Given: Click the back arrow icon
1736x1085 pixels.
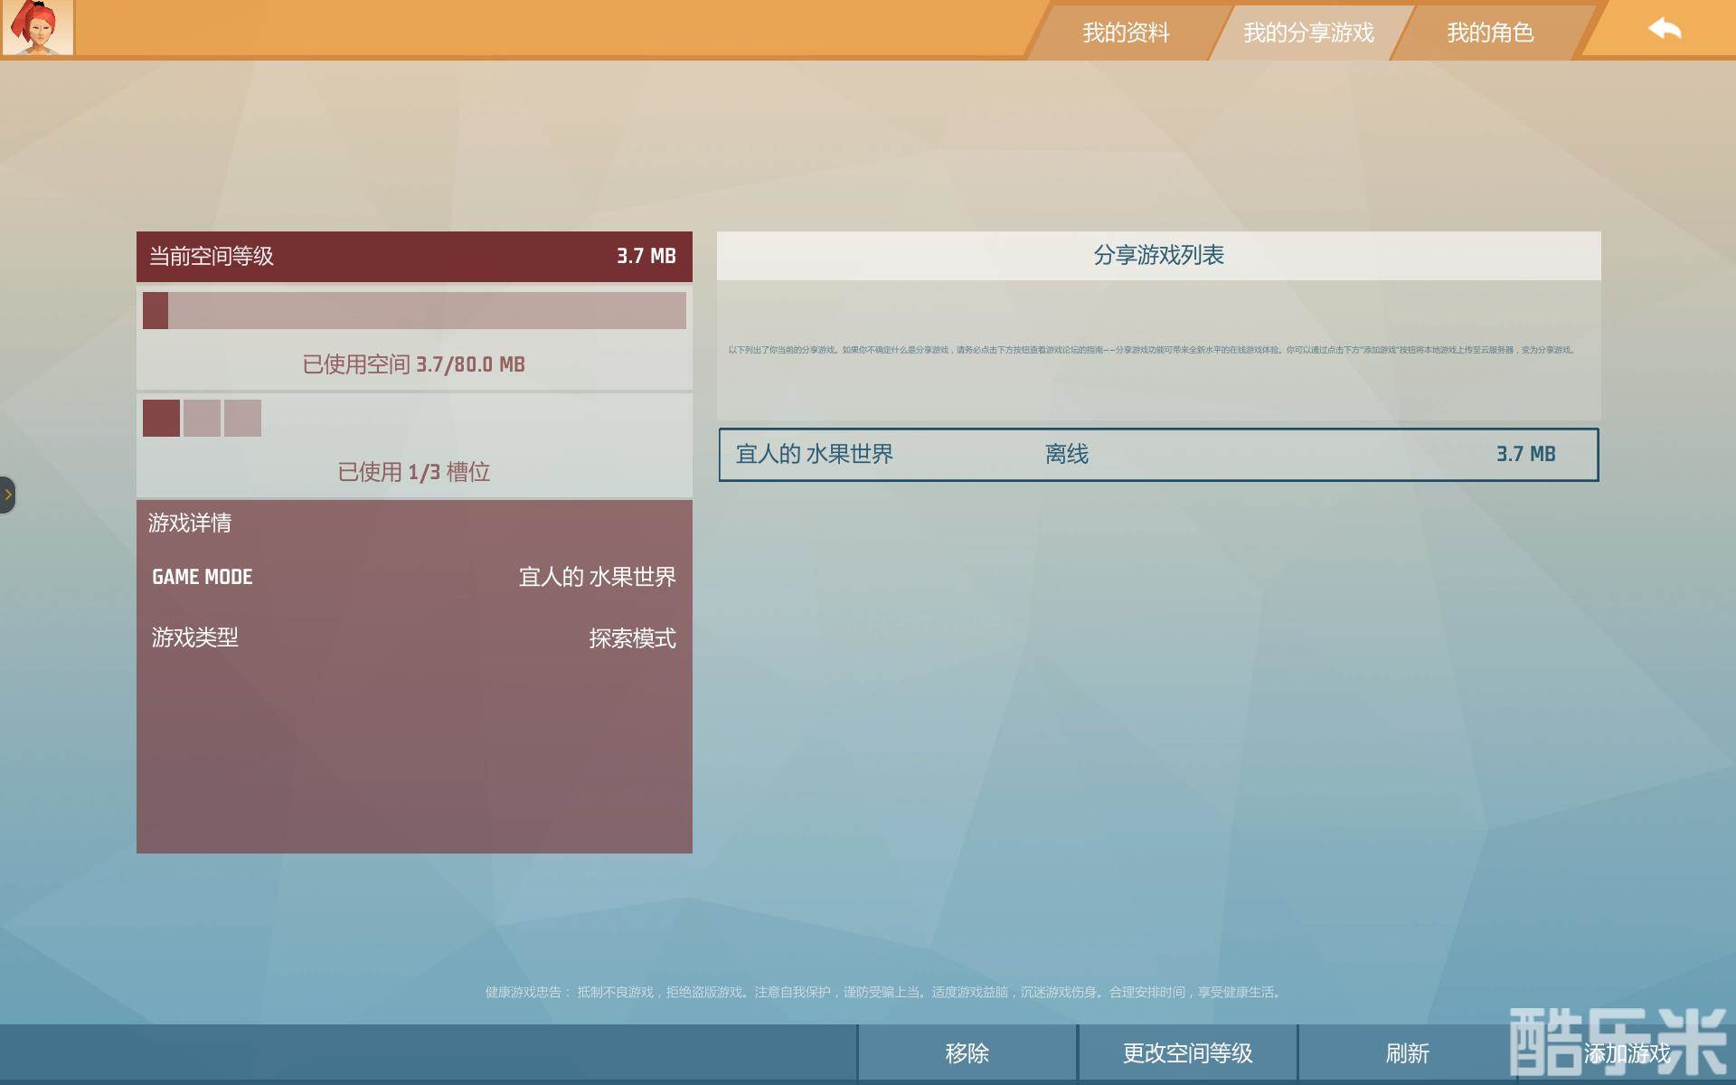Looking at the screenshot, I should point(1664,29).
